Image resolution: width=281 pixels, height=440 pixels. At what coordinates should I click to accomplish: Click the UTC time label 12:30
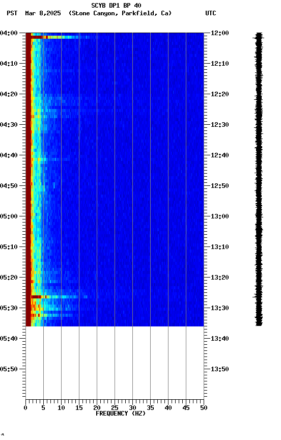pos(220,125)
